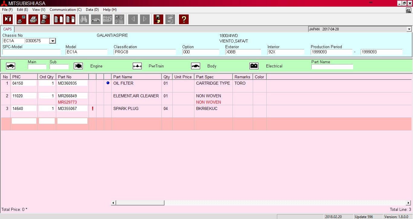Viewport: 413px width, 219px height.
Task: Click the Main group input field
Action: tap(37, 67)
